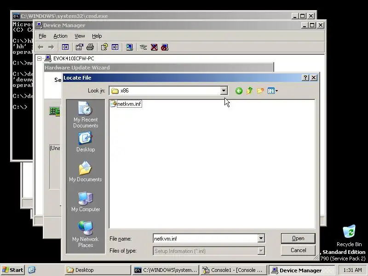Expand the Look in folder dropdown
Image resolution: width=368 pixels, height=276 pixels.
click(224, 91)
